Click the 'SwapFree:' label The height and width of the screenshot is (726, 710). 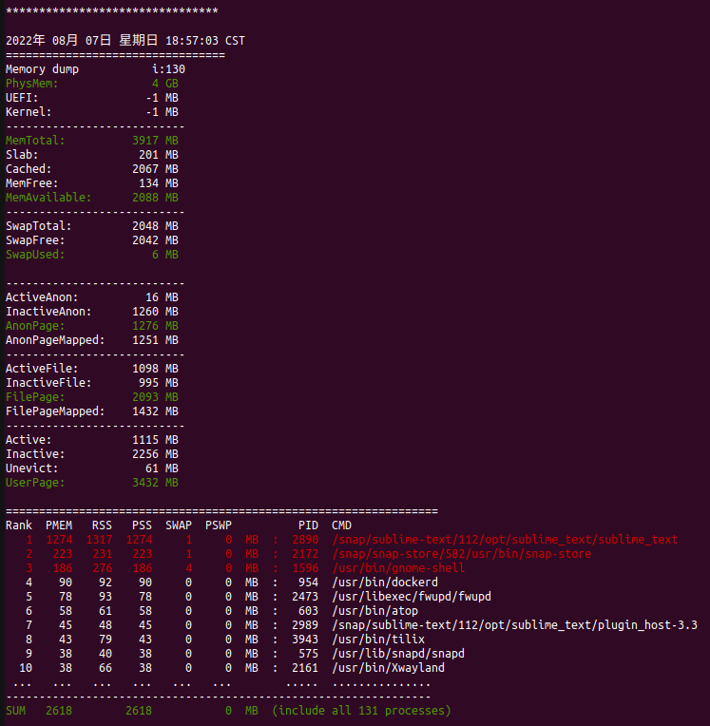pos(35,240)
